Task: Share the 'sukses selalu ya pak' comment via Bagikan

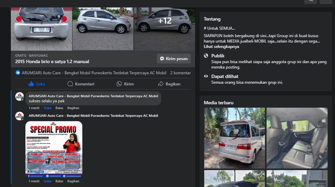Action: coord(73,108)
